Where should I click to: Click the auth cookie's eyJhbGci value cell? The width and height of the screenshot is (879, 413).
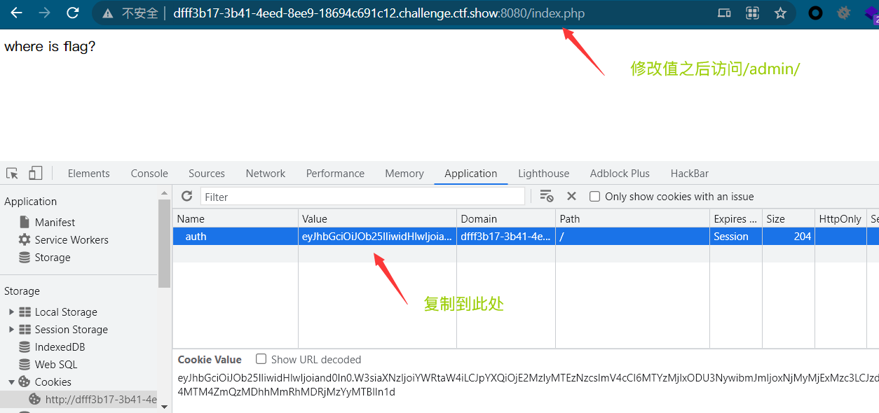pos(378,236)
